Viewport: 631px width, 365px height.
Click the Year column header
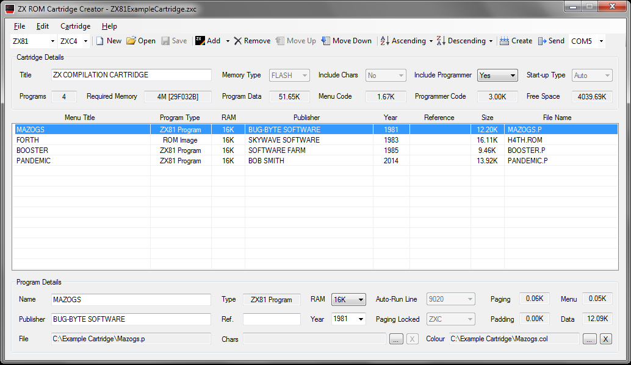391,118
